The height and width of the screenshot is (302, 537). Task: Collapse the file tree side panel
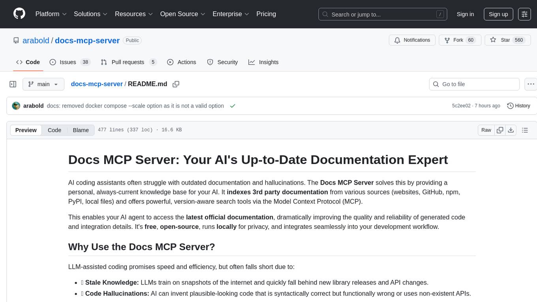[x=13, y=84]
